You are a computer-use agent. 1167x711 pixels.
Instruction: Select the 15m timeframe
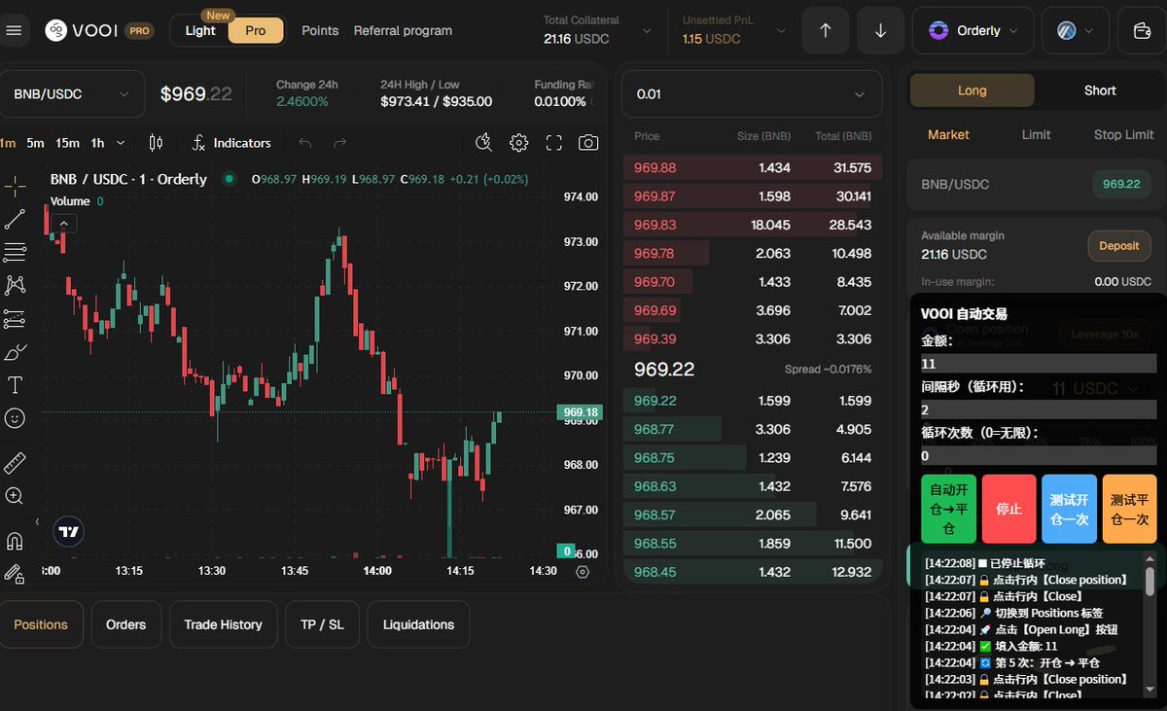(67, 143)
